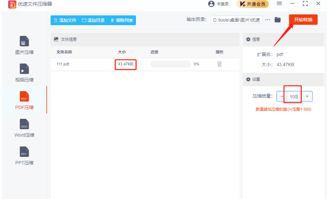
Task: Click the progress bar for 111.pdf
Action: pos(171,64)
